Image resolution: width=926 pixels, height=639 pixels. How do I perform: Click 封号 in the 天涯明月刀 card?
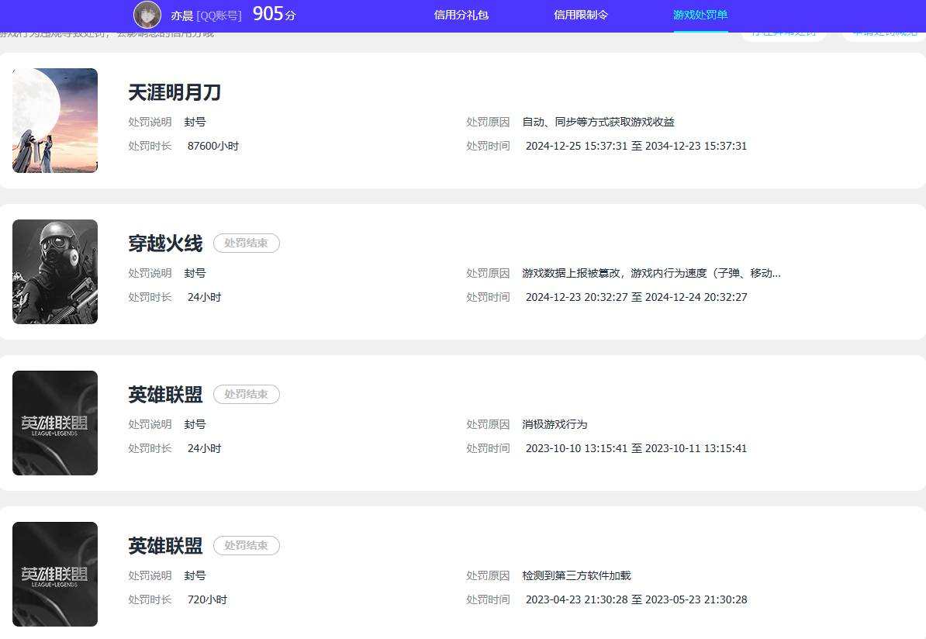195,123
